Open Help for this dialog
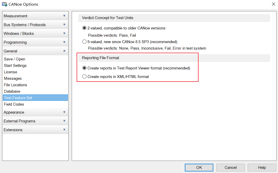Screen dimensions: 278x173 pos(262,168)
